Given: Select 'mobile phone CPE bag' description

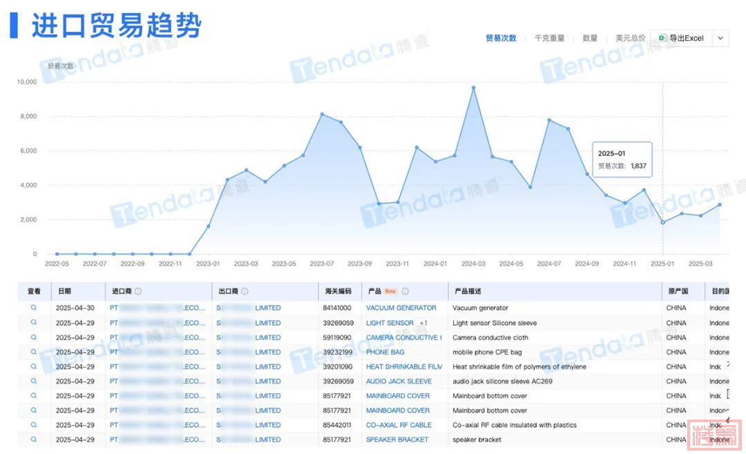Looking at the screenshot, I should coord(487,353).
